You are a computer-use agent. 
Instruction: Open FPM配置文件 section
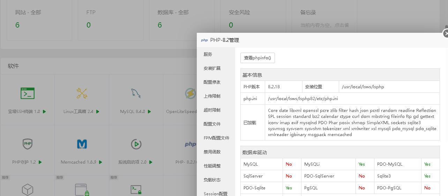(x=216, y=138)
